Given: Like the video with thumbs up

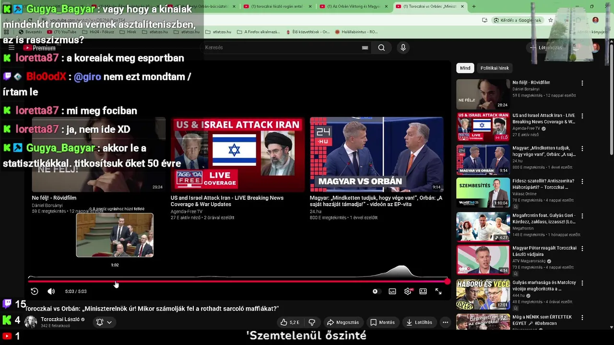Looking at the screenshot, I should pos(290,322).
